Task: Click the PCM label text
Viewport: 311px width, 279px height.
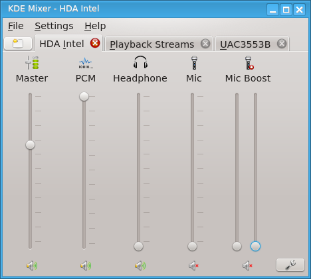Action: 86,78
